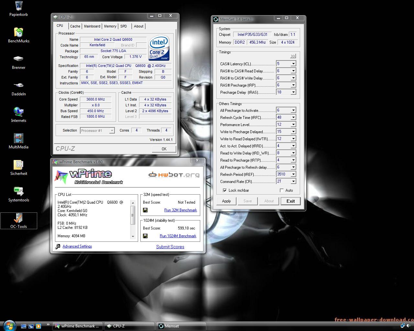Switch to the Cache tab in CPU-Z
Screen dimensions: 414x331
coord(75,26)
